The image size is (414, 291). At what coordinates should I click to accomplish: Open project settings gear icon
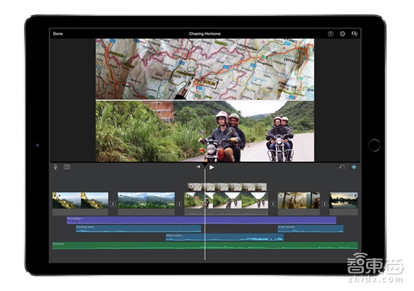coord(342,34)
